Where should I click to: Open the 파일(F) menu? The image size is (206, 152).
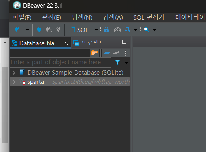coord(22,18)
